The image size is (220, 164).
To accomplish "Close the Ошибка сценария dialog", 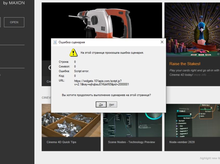I will click(x=162, y=42).
